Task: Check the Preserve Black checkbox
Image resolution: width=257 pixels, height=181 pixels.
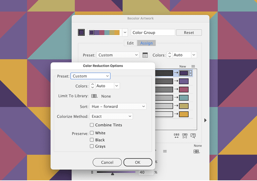Action: pos(92,140)
